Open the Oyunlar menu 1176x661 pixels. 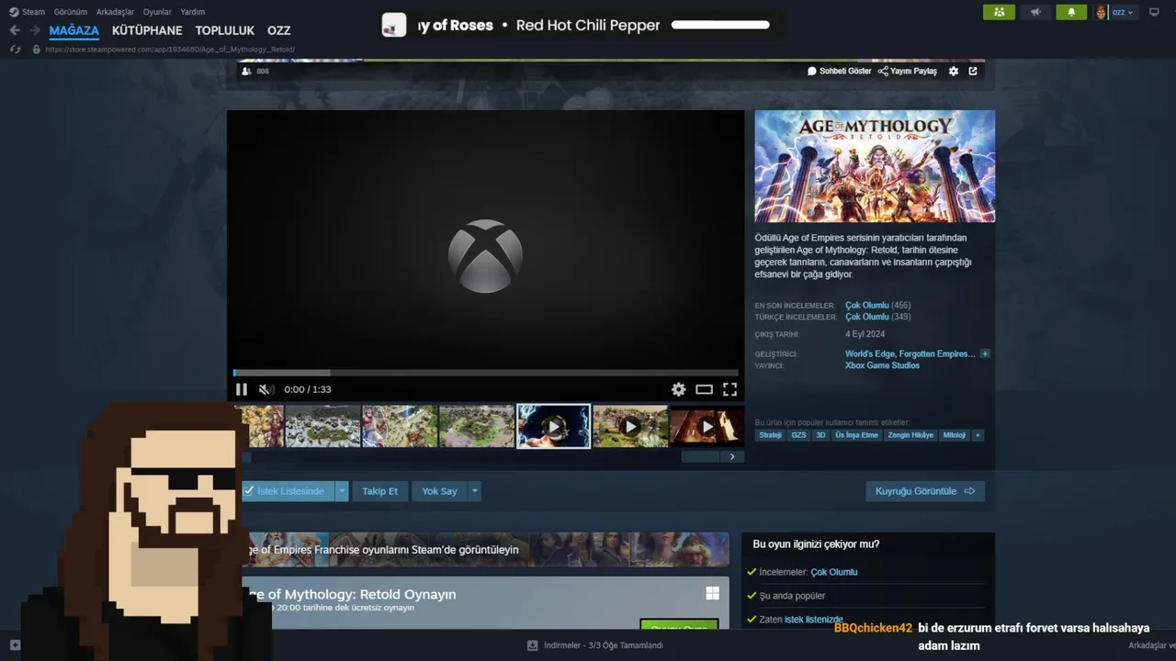pyautogui.click(x=157, y=12)
